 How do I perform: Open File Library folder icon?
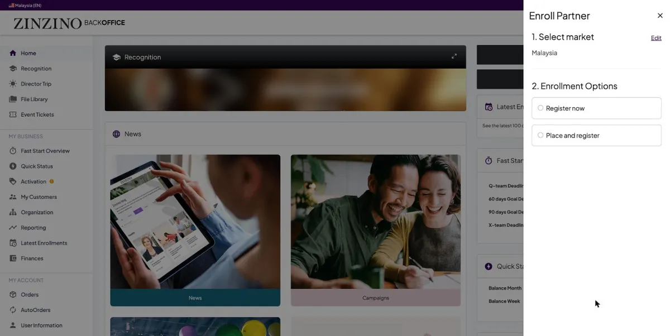(13, 99)
